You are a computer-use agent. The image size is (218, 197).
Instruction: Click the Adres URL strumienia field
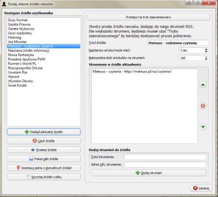[165, 164]
